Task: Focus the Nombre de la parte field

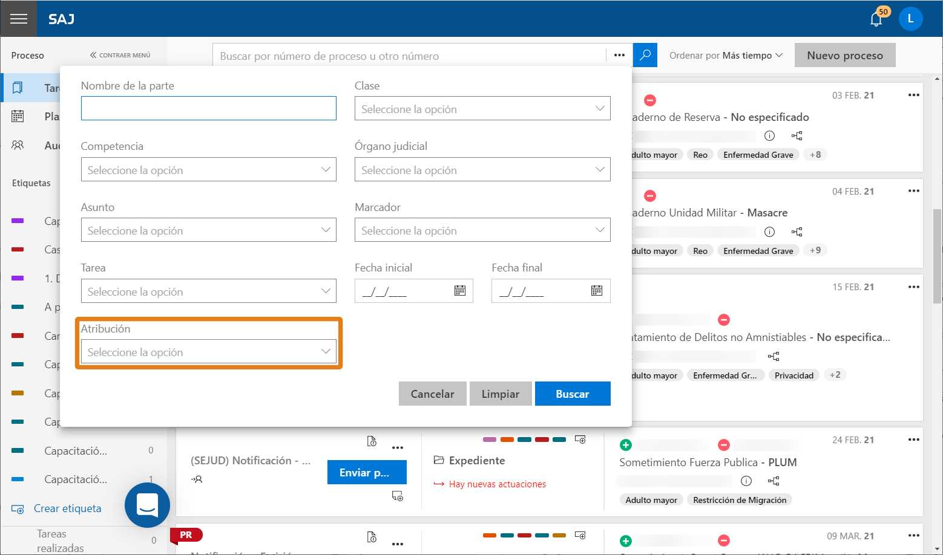Action: tap(209, 108)
